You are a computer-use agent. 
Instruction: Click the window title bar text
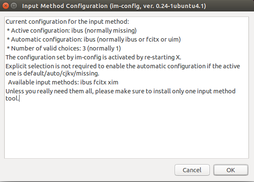coord(114,6)
